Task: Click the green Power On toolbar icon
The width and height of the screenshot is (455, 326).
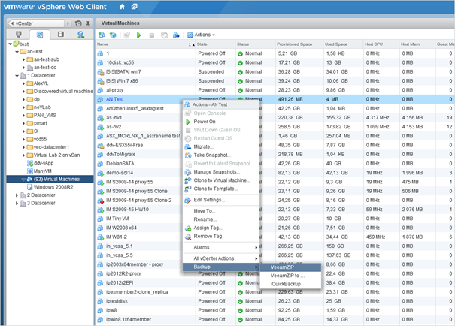Action: point(138,35)
